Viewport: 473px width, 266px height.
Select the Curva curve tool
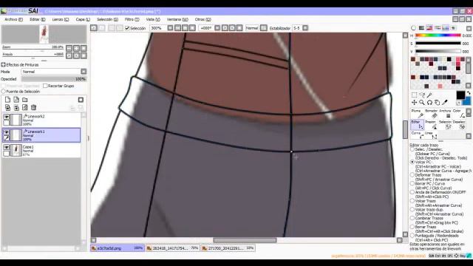point(417,135)
